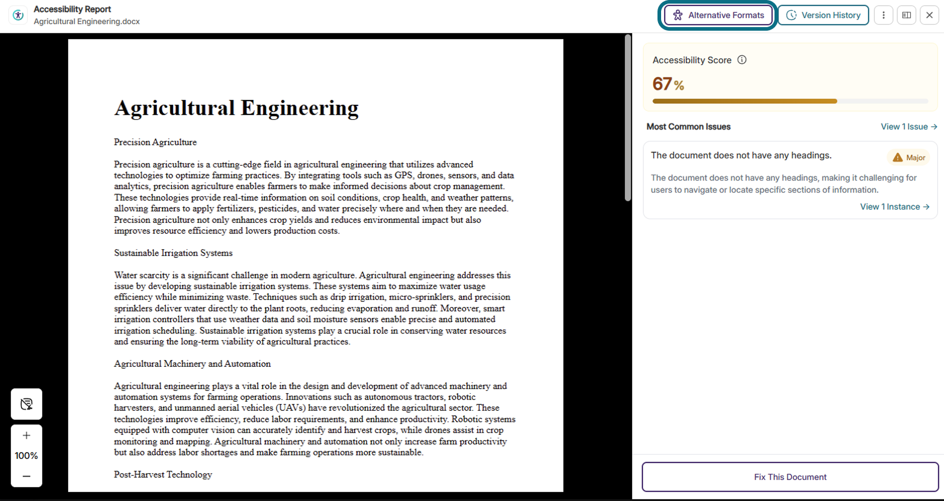Click the Fix This Document button
This screenshot has width=944, height=501.
click(790, 477)
